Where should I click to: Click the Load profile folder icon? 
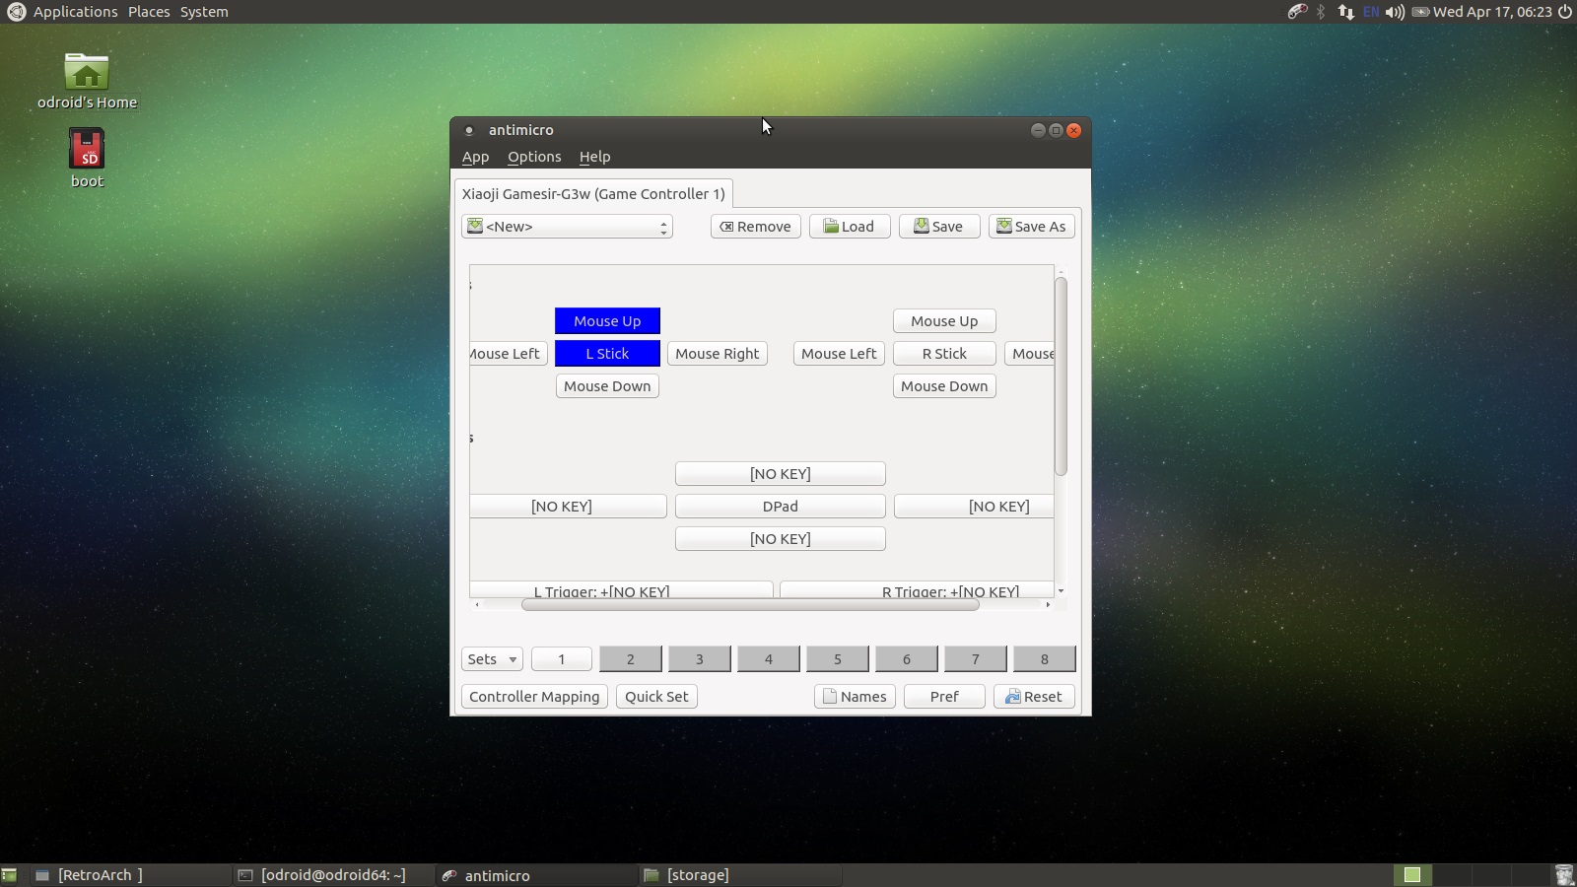point(831,227)
